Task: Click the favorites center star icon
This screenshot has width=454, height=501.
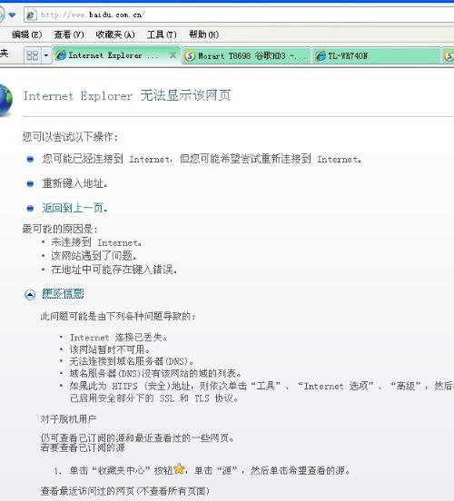Action: [x=180, y=469]
